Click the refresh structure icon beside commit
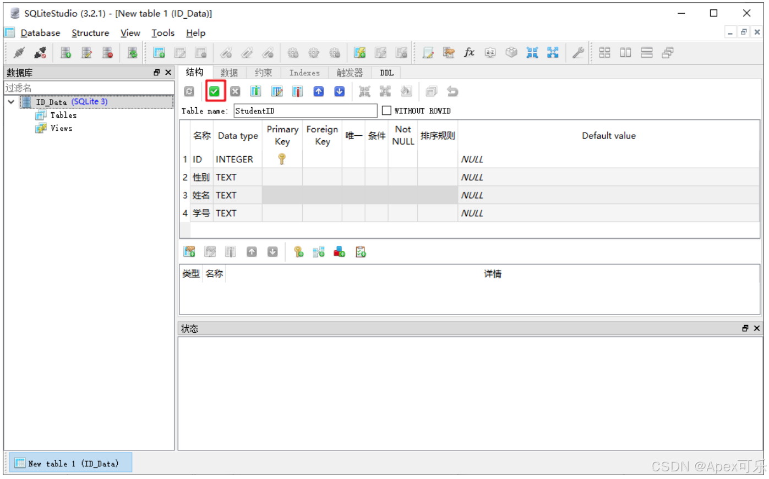 (x=189, y=92)
